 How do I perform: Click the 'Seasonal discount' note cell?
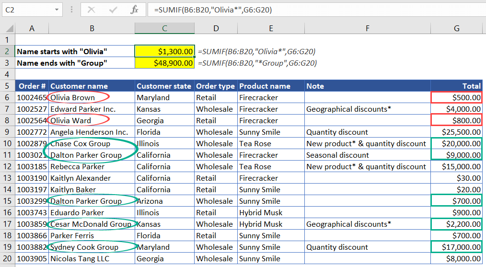(368, 155)
